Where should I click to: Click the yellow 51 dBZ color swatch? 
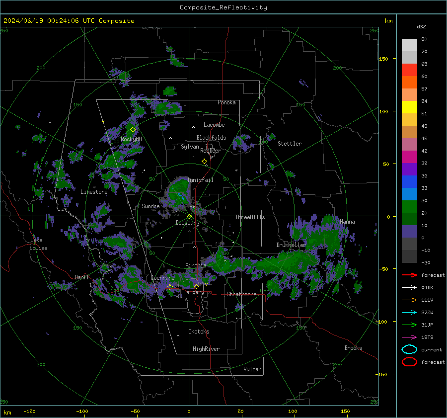click(x=409, y=107)
